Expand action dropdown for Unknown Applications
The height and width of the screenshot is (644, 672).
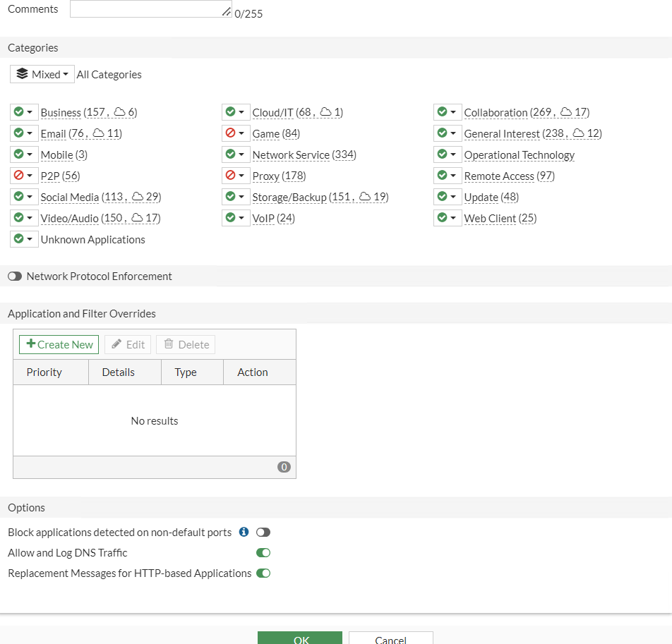pyautogui.click(x=30, y=239)
